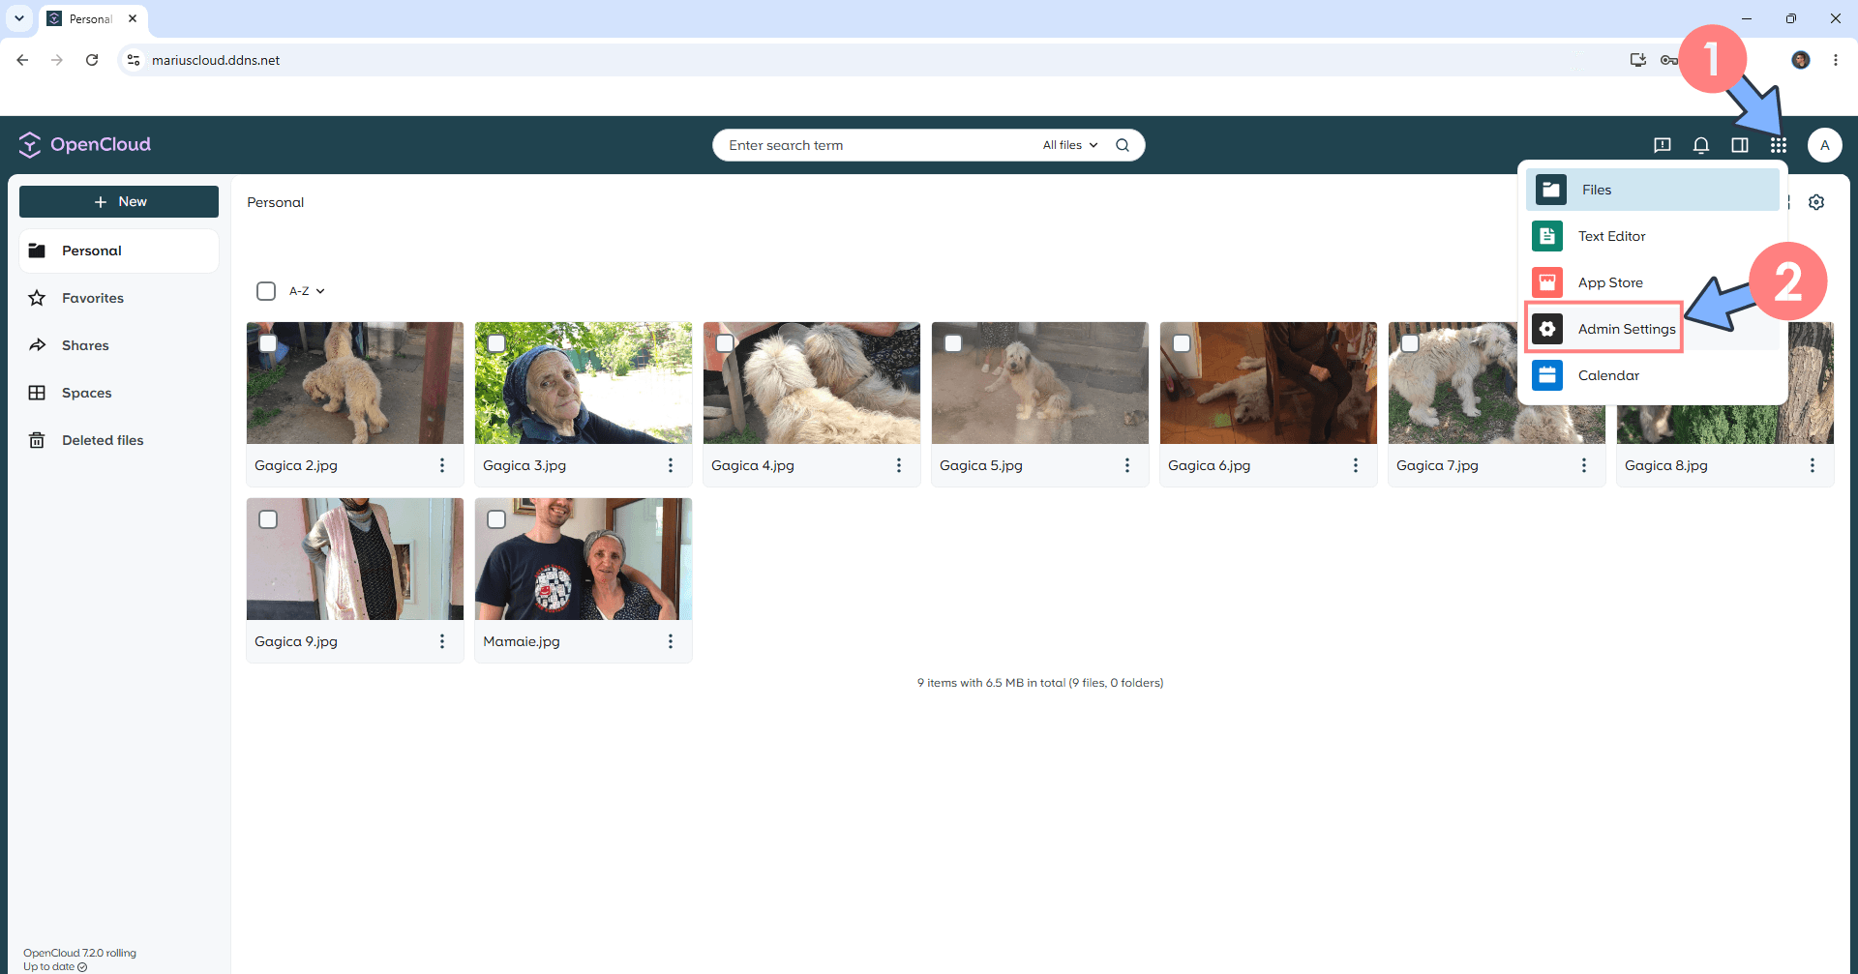
Task: Open Deleted files in sidebar
Action: pos(119,440)
